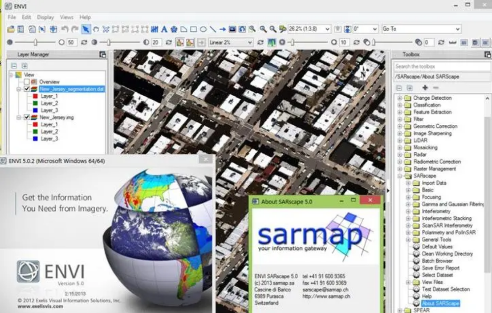492x313 pixels.
Task: Click the Zoom out magnifier icon
Action: (x=273, y=29)
